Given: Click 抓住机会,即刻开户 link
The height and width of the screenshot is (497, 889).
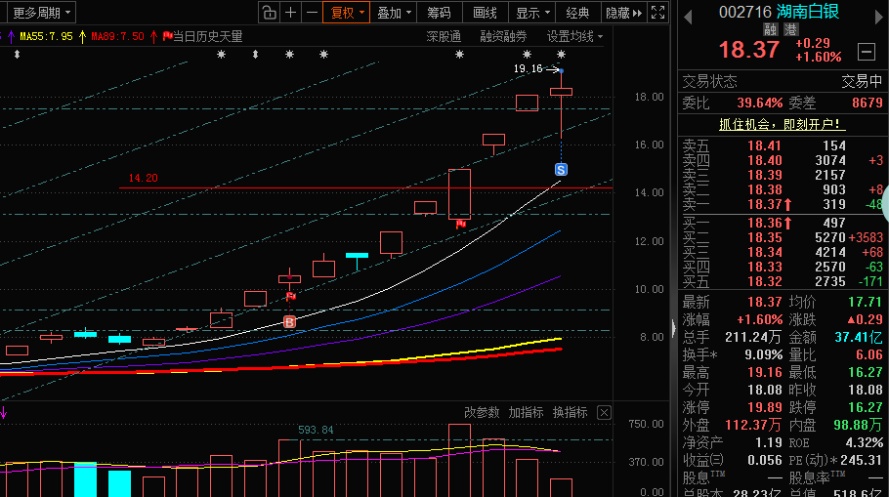Looking at the screenshot, I should click(783, 124).
